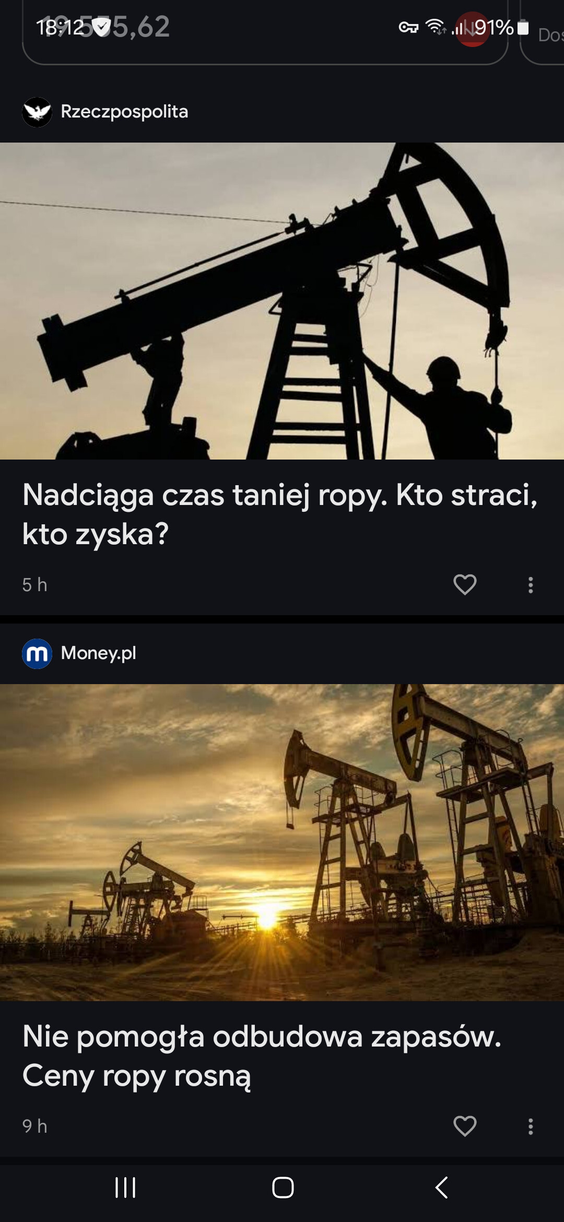Image resolution: width=564 pixels, height=1222 pixels.
Task: Tap the Wi-Fi status icon
Action: pyautogui.click(x=436, y=26)
